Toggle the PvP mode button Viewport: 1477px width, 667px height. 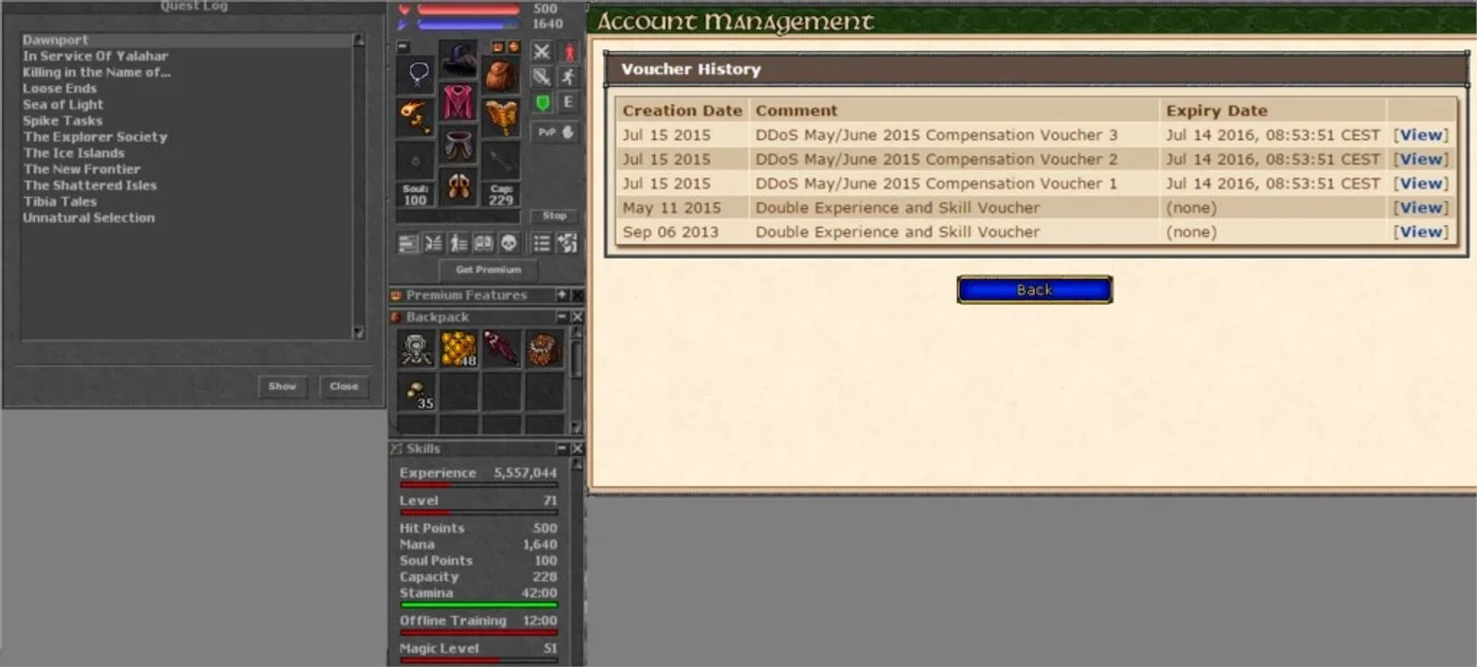tap(555, 132)
